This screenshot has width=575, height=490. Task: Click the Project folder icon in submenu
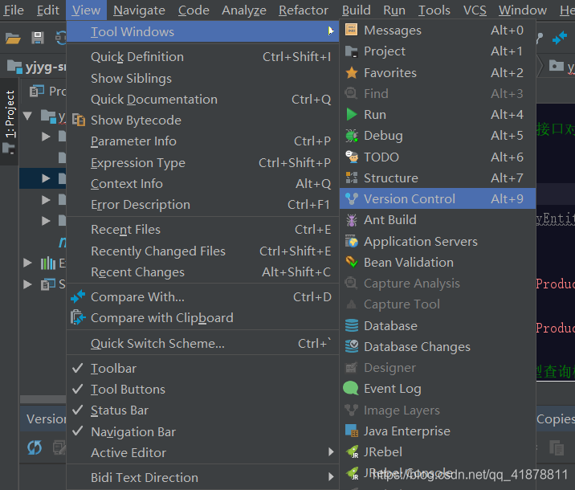351,51
